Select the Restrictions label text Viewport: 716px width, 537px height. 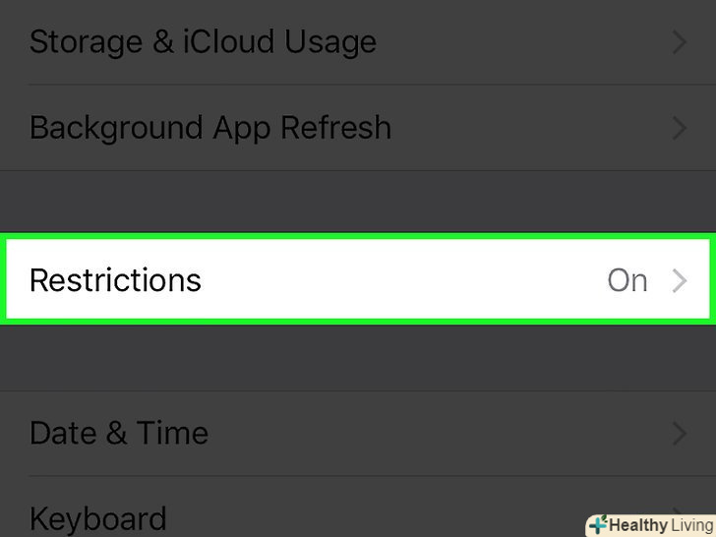(x=115, y=280)
